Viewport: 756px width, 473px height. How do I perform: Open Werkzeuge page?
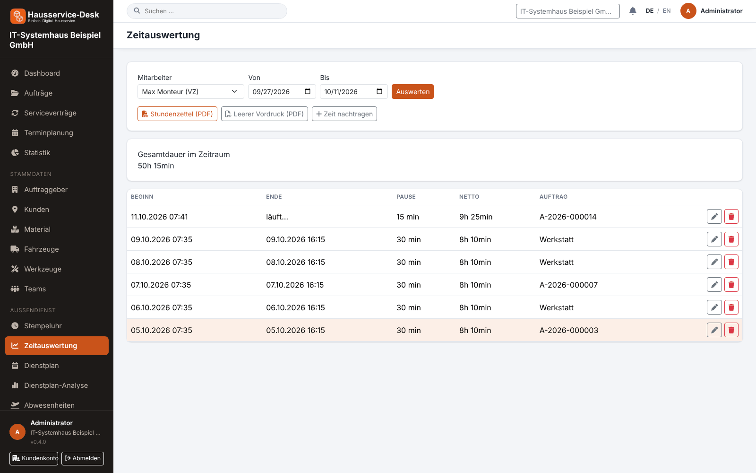[x=57, y=269]
